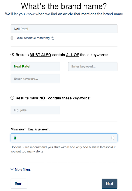The image size is (132, 191).
Task: Open help icon next to must NOT keywords
Action: [12, 98]
